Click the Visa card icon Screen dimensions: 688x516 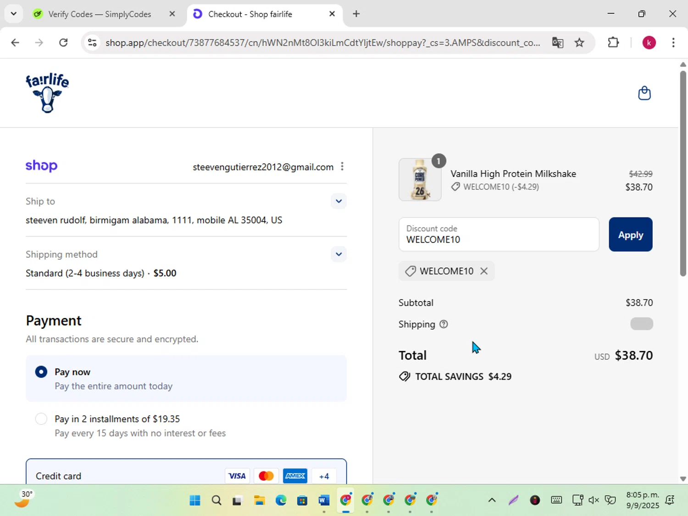tap(237, 476)
